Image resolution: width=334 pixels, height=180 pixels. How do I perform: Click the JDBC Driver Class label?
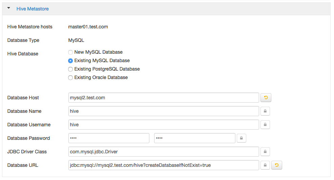pyautogui.click(x=27, y=152)
